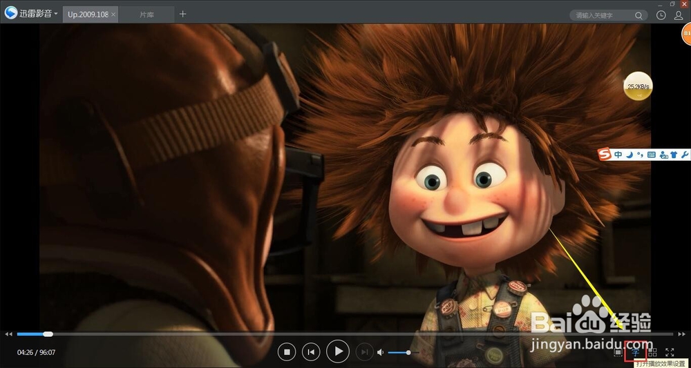The image size is (691, 368).
Task: Open the user account icon
Action: click(679, 15)
